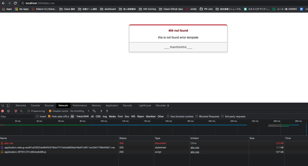Check the Has blocked cookies checkbox
The height and width of the screenshot is (166, 308).
point(168,116)
